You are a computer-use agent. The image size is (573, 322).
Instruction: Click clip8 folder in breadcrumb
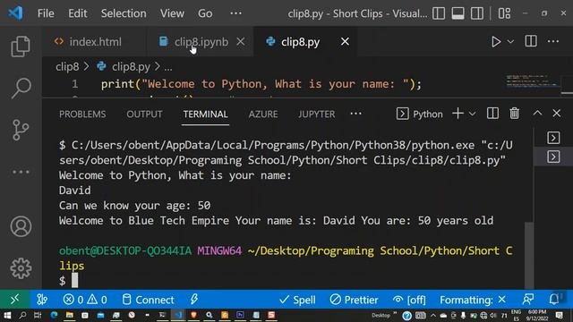point(67,67)
